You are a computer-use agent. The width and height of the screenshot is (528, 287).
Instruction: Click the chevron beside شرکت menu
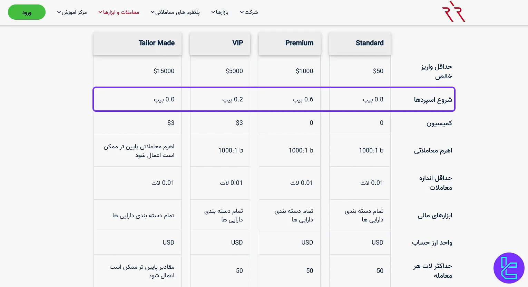point(242,12)
